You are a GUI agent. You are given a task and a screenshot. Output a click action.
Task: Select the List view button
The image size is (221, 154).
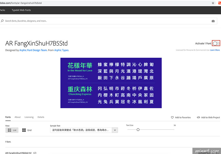point(12,130)
